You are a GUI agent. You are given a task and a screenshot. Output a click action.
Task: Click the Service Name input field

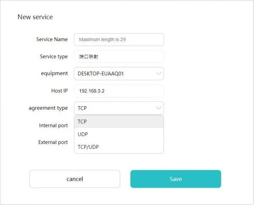[x=119, y=40]
